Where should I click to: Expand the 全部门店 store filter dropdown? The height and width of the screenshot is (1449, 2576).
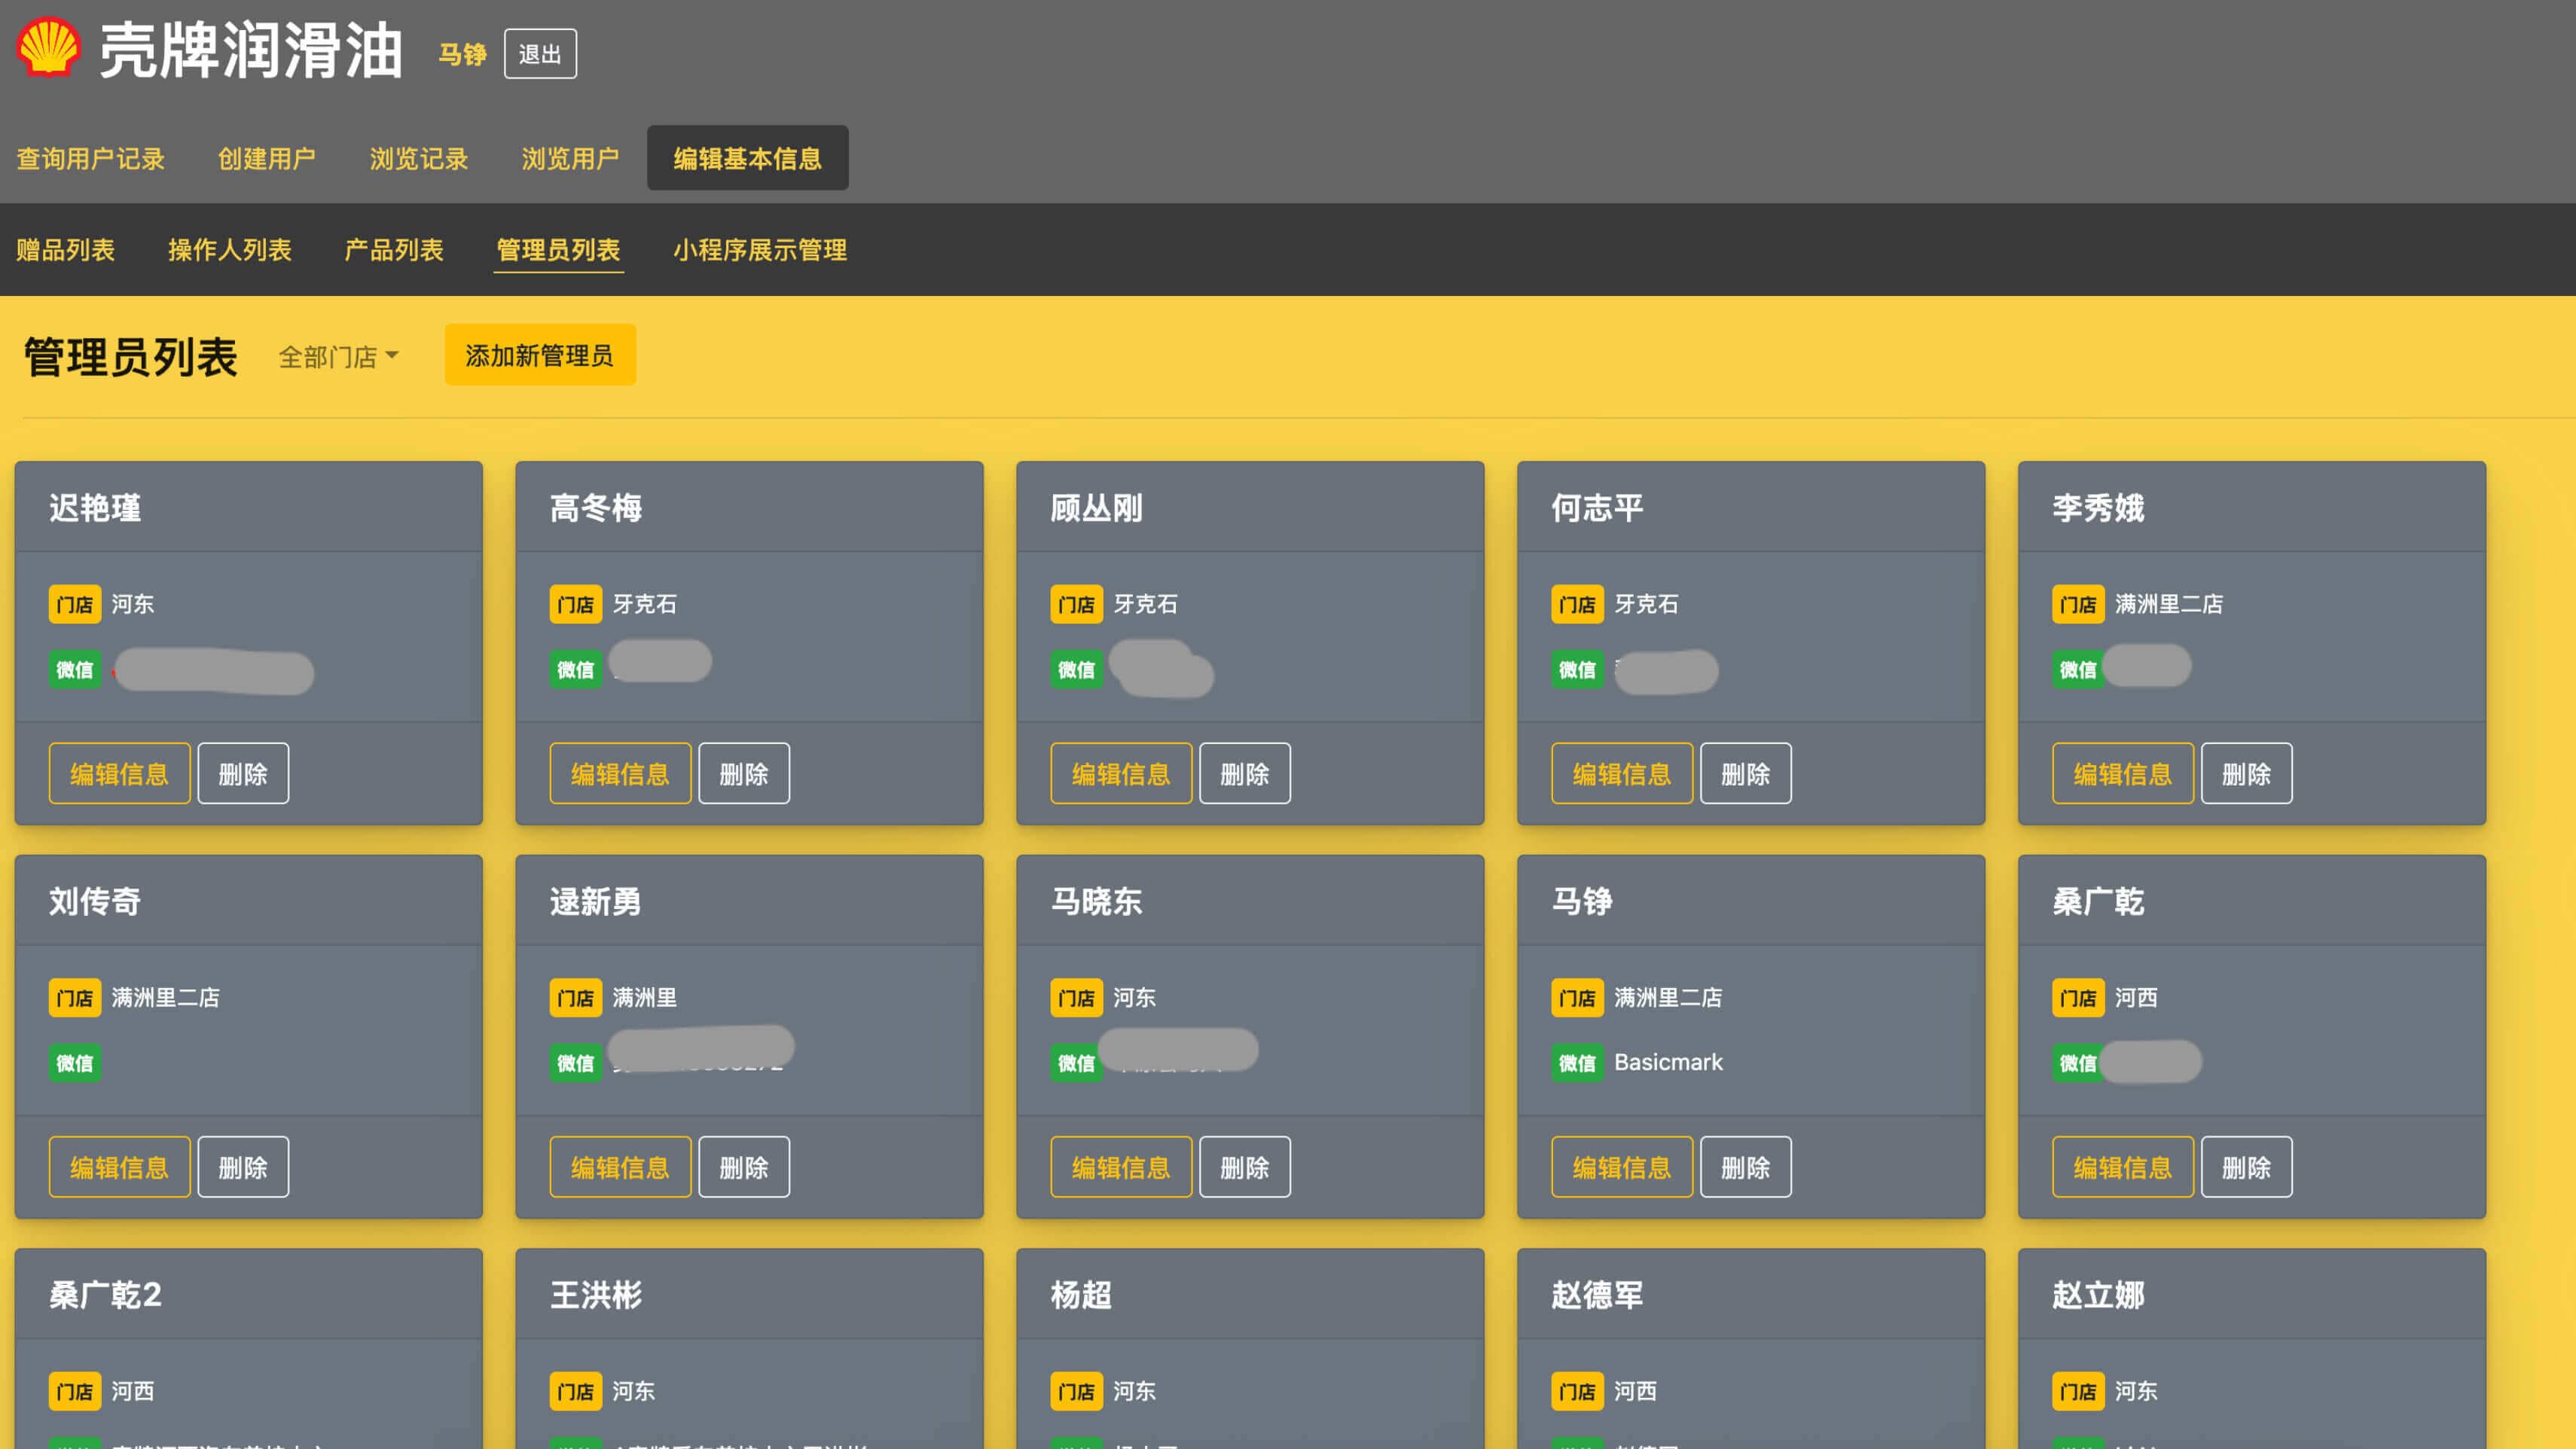pyautogui.click(x=338, y=357)
